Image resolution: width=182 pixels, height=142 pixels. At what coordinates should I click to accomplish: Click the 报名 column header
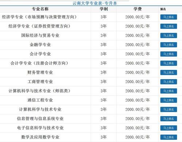click(x=163, y=9)
